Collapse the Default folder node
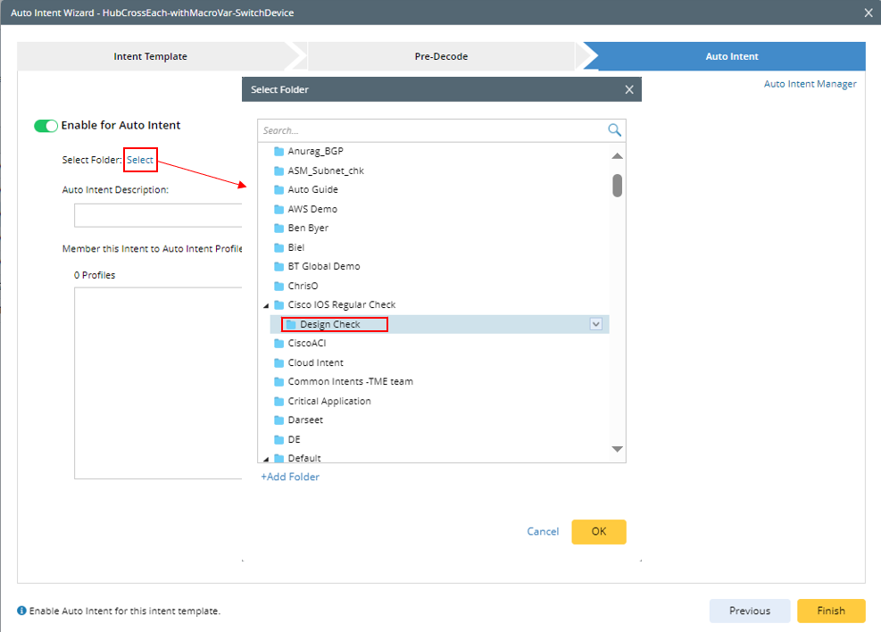881x632 pixels. pos(266,458)
